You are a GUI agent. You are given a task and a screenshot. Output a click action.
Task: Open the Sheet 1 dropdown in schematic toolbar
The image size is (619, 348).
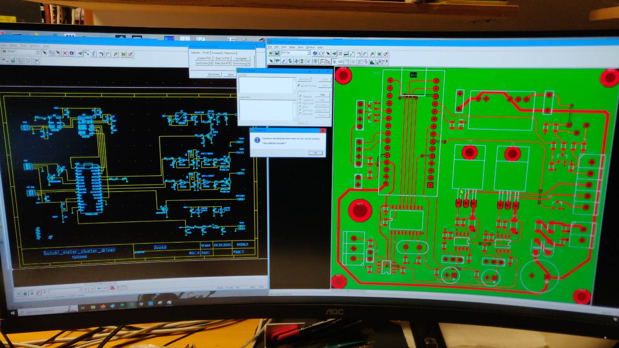click(37, 51)
